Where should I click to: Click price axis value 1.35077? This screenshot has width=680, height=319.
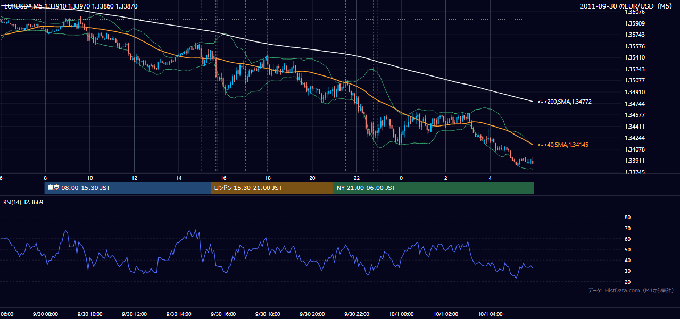634,81
